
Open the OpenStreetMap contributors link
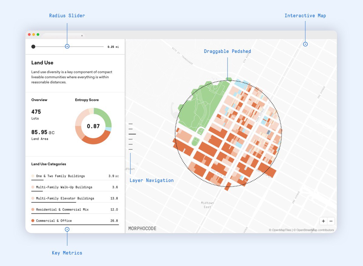(314, 230)
